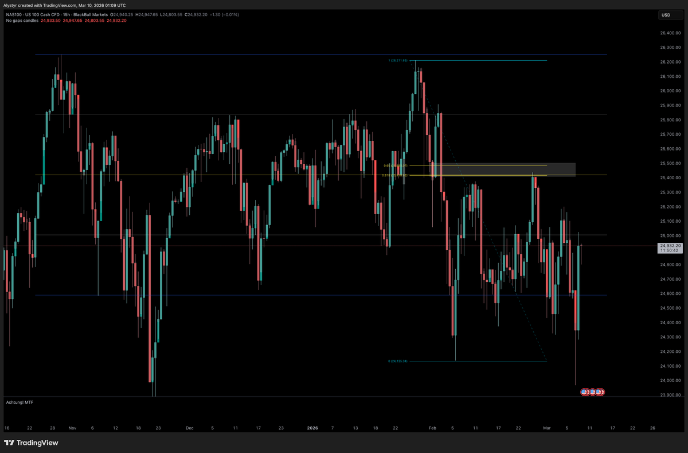Viewport: 688px width, 453px height.
Task: Select the No gaps candles indicator legend
Action: pyautogui.click(x=22, y=20)
